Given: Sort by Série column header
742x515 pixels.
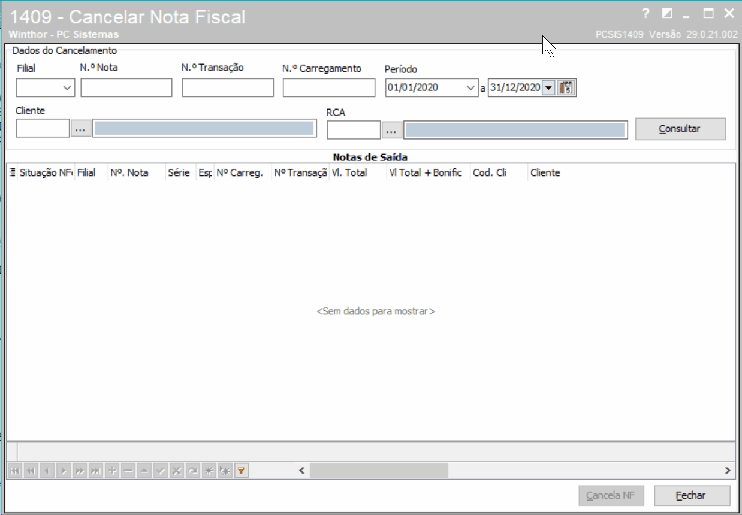Looking at the screenshot, I should pyautogui.click(x=180, y=172).
